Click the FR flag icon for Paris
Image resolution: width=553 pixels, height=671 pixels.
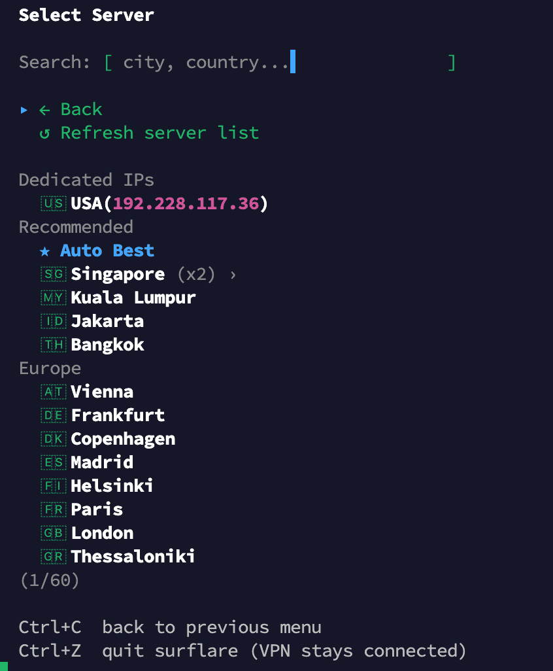53,510
